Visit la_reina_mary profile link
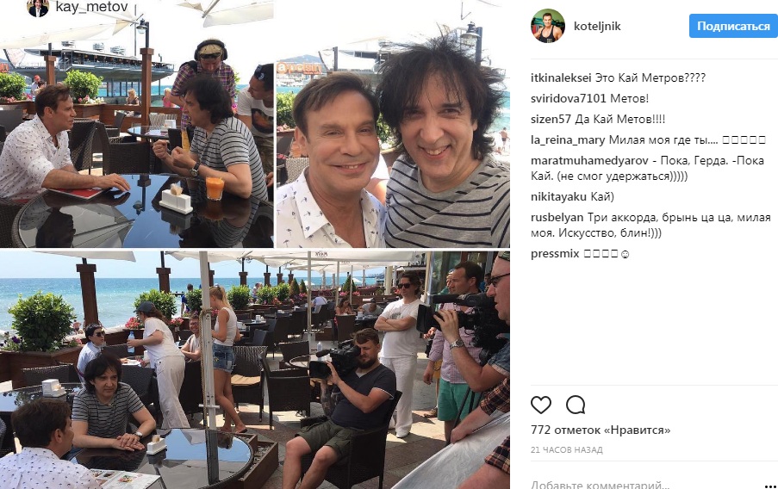 point(568,140)
